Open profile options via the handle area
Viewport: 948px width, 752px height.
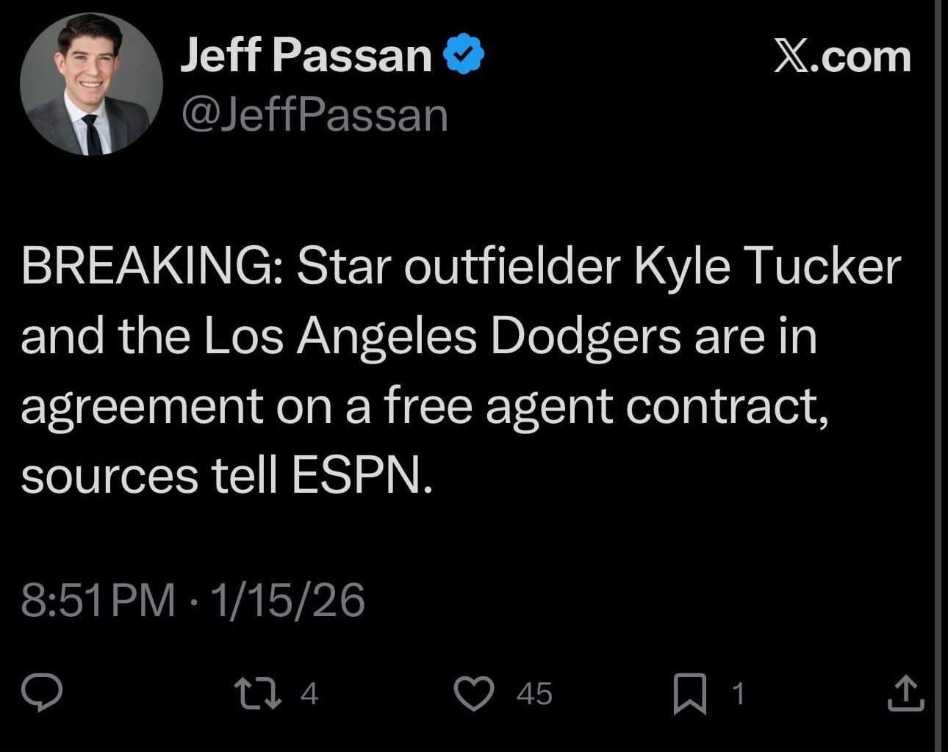(x=312, y=114)
